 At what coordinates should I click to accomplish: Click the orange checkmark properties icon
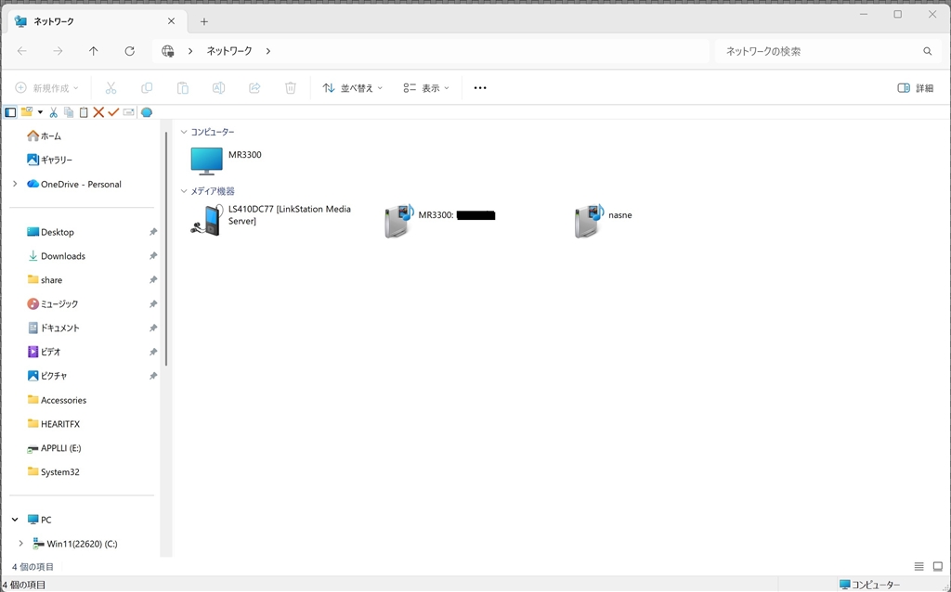point(113,112)
